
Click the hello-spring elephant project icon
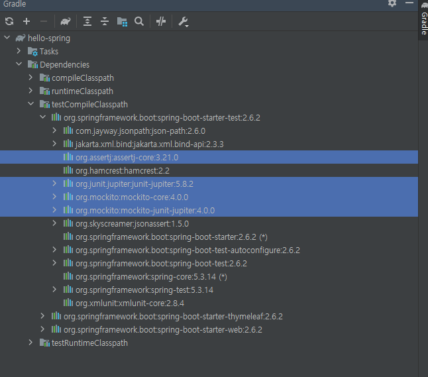click(21, 38)
